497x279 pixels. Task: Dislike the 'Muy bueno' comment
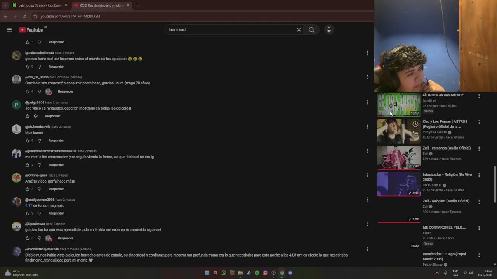[39, 141]
